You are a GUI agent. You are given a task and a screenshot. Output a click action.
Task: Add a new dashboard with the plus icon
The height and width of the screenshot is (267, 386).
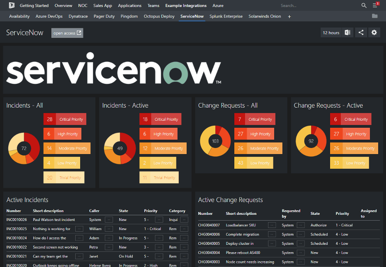pyautogui.click(x=289, y=16)
